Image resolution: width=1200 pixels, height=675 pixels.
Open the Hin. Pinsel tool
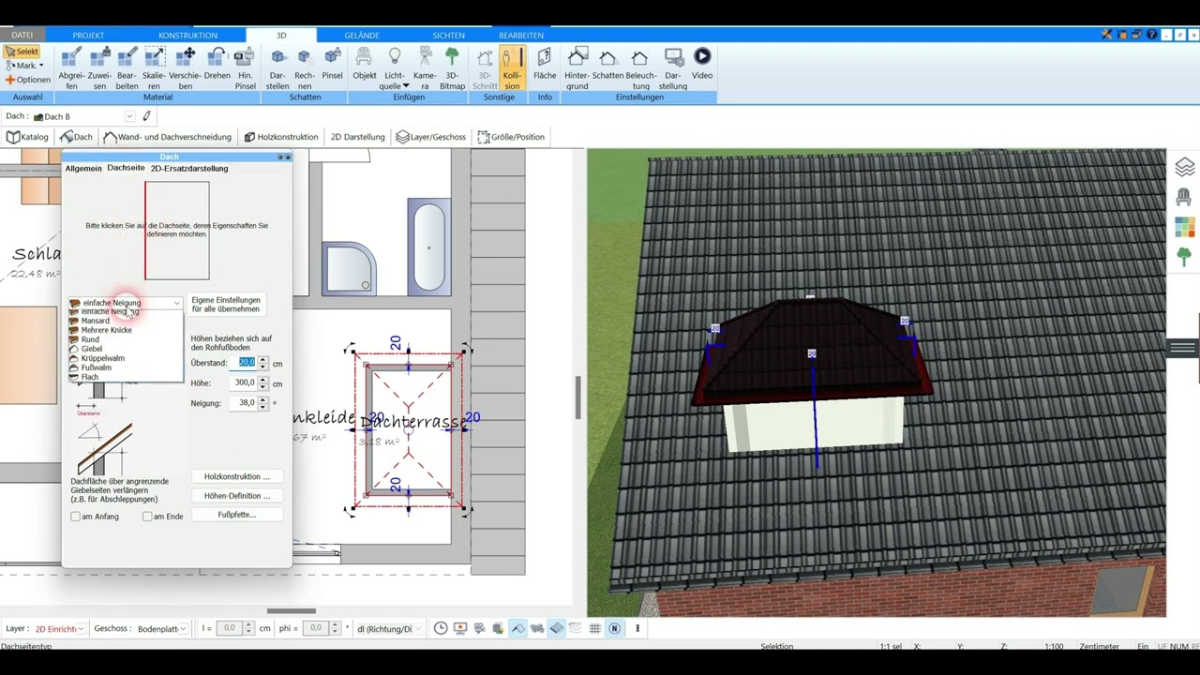[245, 68]
